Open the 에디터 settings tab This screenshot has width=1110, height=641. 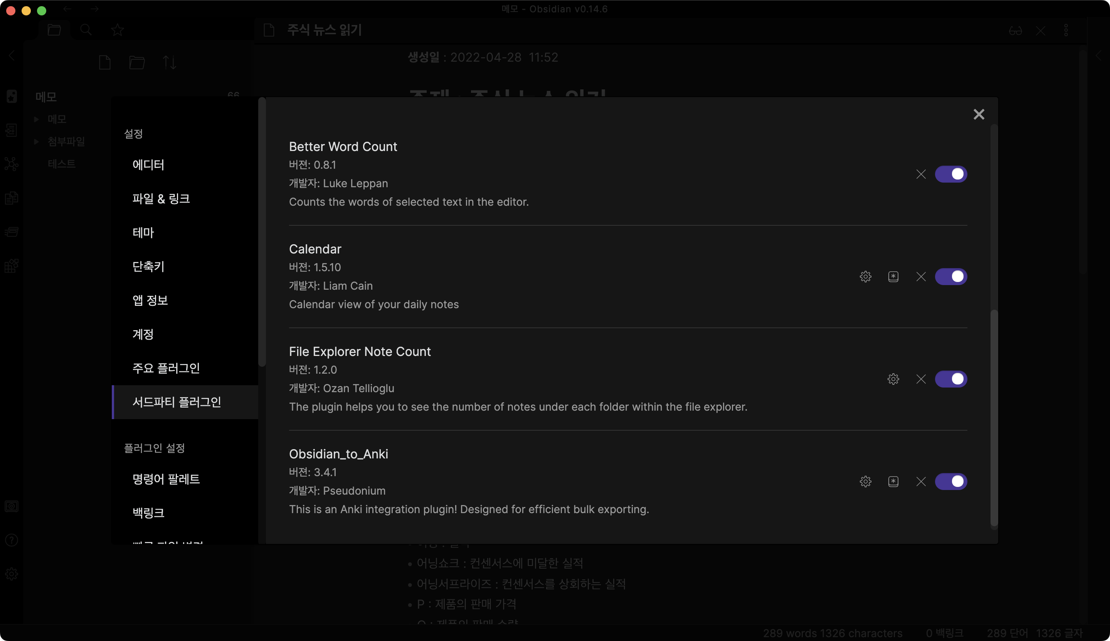(148, 164)
